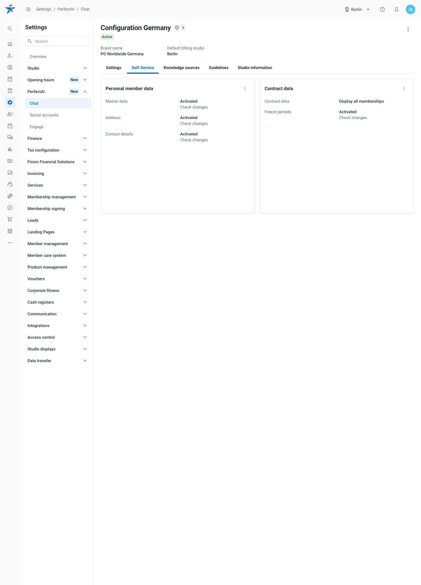421x585 pixels.
Task: Open the search icon in the left rail
Action: [x=10, y=29]
